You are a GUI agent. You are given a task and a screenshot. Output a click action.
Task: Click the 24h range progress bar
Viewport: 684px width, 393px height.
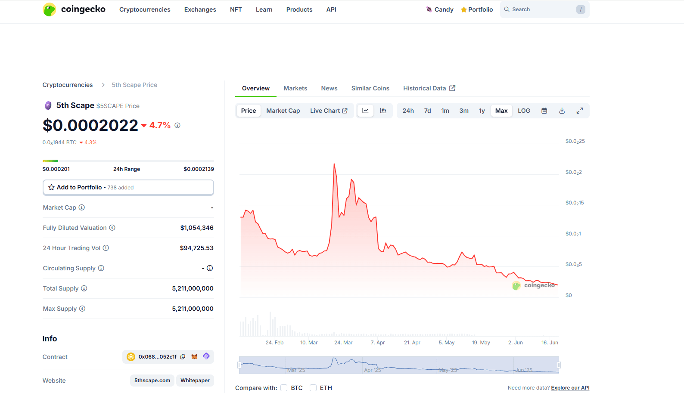128,161
